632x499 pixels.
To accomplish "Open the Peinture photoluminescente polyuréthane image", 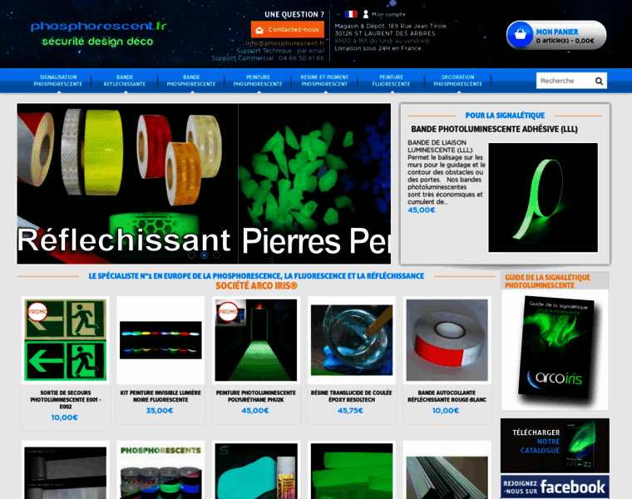I will coord(256,340).
